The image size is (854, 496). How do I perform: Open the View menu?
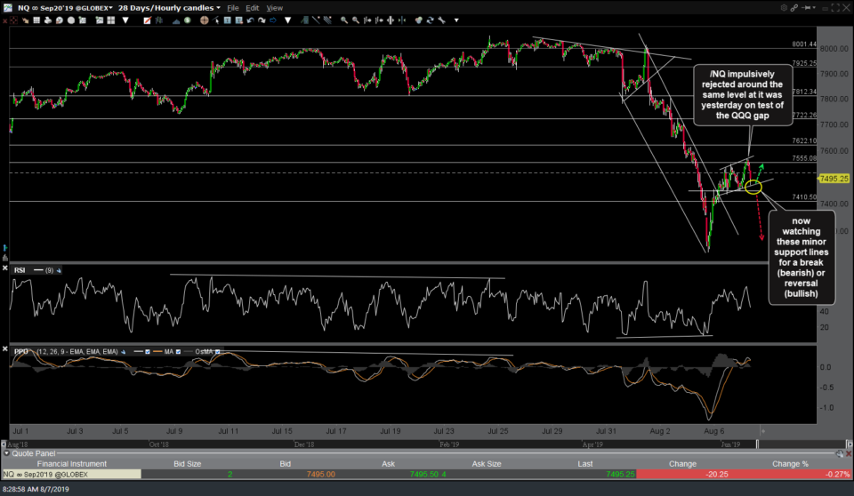coord(275,8)
